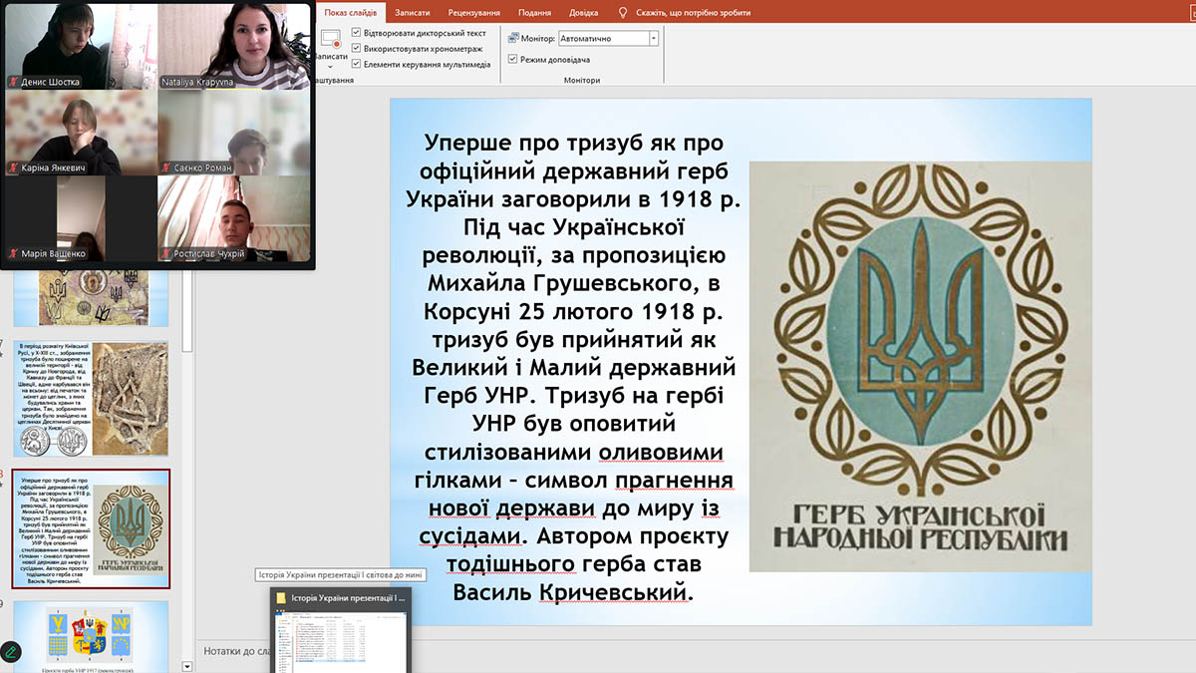Click muted mic icon for Денис Шостка
Image resolution: width=1196 pixels, height=673 pixels.
click(x=13, y=82)
